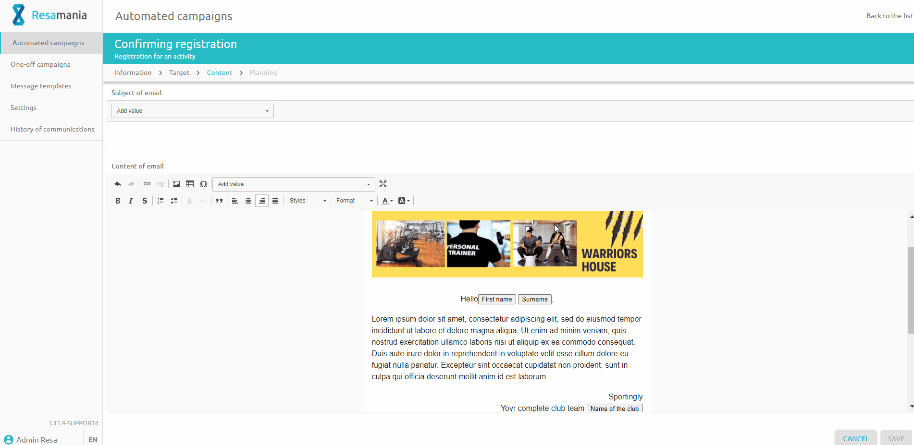Insert a link using the link icon
Viewport: 914px width, 445px height.
click(x=147, y=184)
